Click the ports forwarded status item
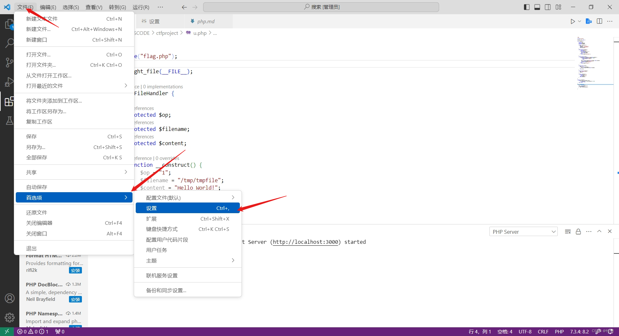The height and width of the screenshot is (336, 619). click(x=60, y=331)
